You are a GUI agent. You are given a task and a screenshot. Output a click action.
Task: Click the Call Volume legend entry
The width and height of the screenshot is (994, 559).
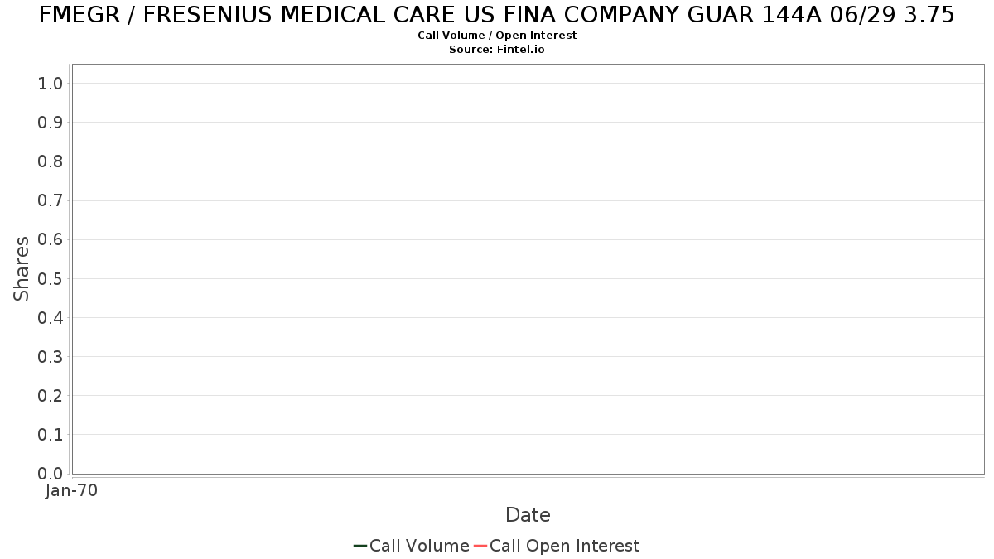tap(412, 546)
